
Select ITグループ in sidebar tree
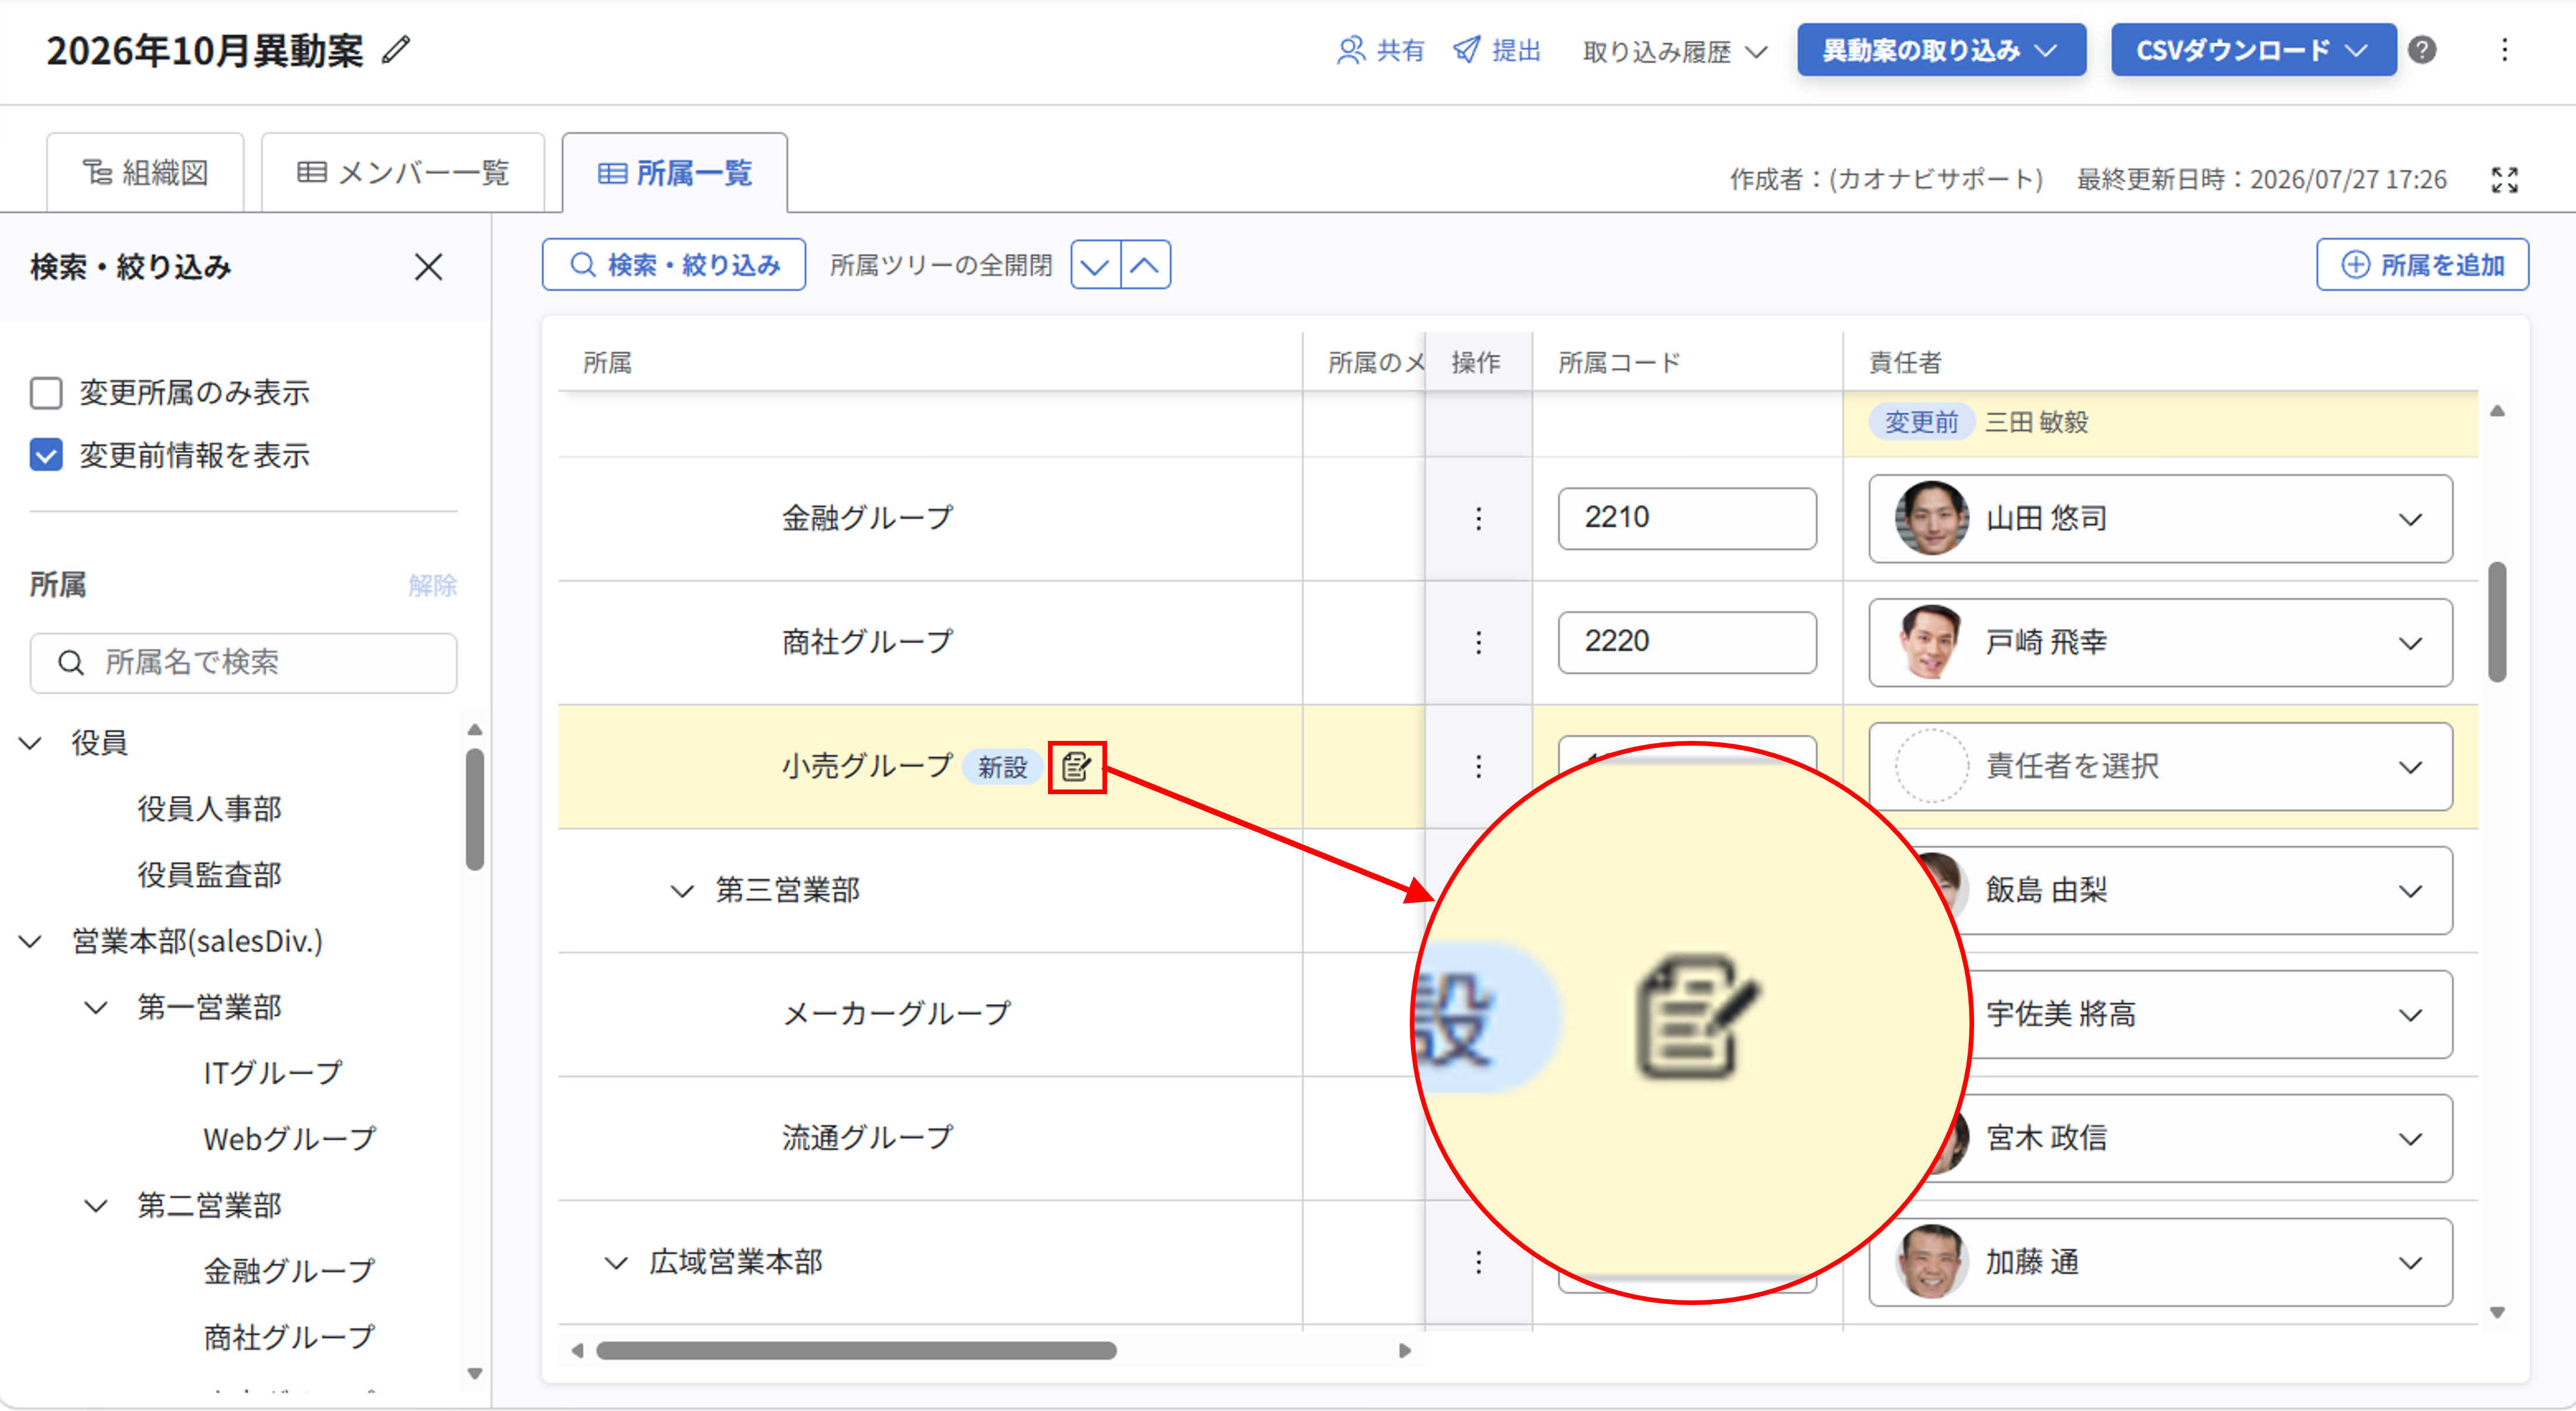(273, 1073)
